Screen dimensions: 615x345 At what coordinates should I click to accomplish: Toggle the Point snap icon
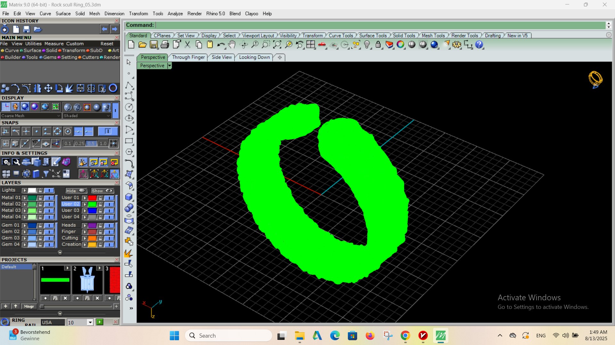click(37, 131)
